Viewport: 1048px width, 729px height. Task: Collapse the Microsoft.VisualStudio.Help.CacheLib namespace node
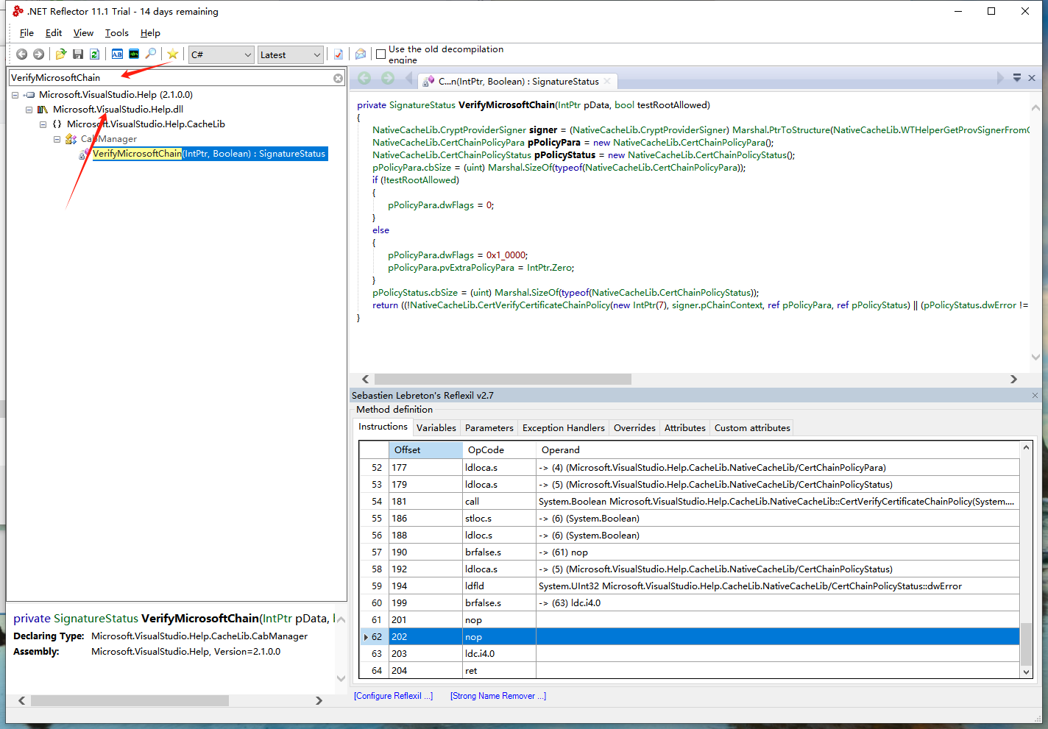(x=43, y=124)
